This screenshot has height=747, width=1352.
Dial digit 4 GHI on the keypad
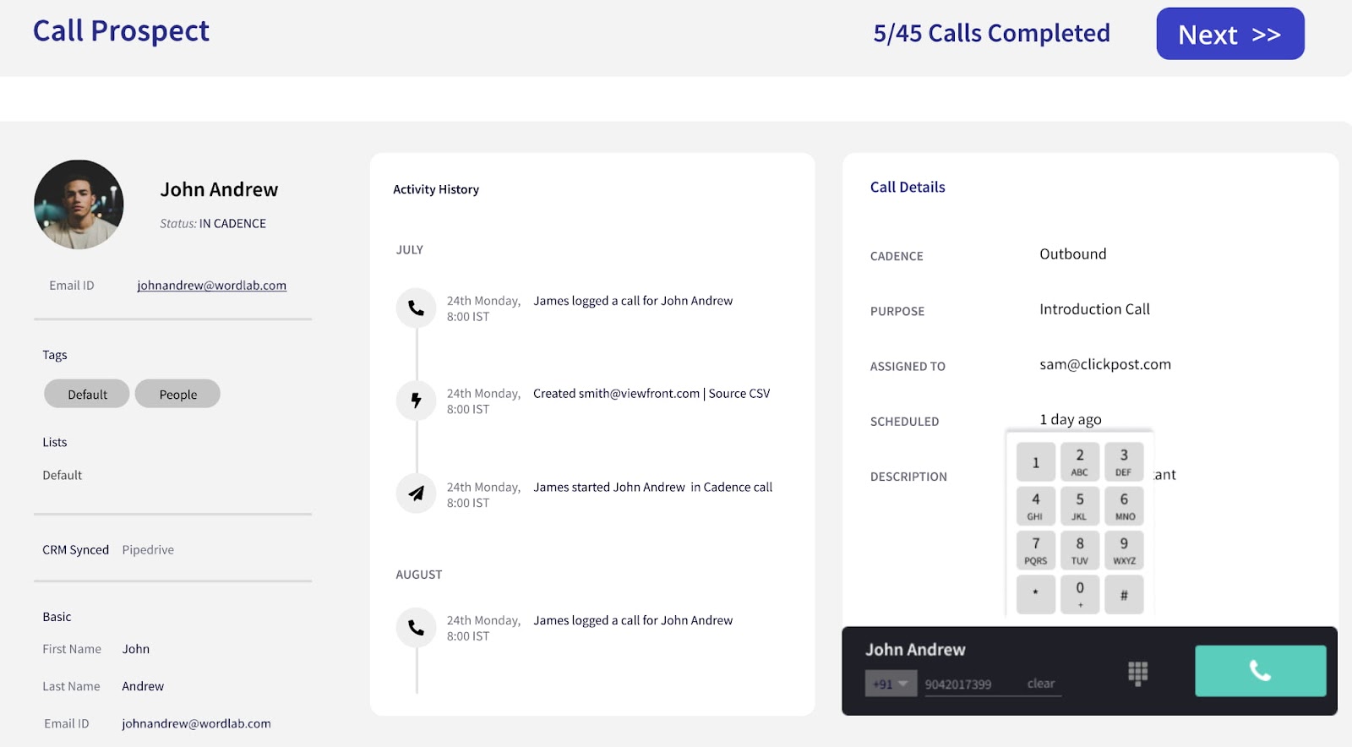(1036, 506)
